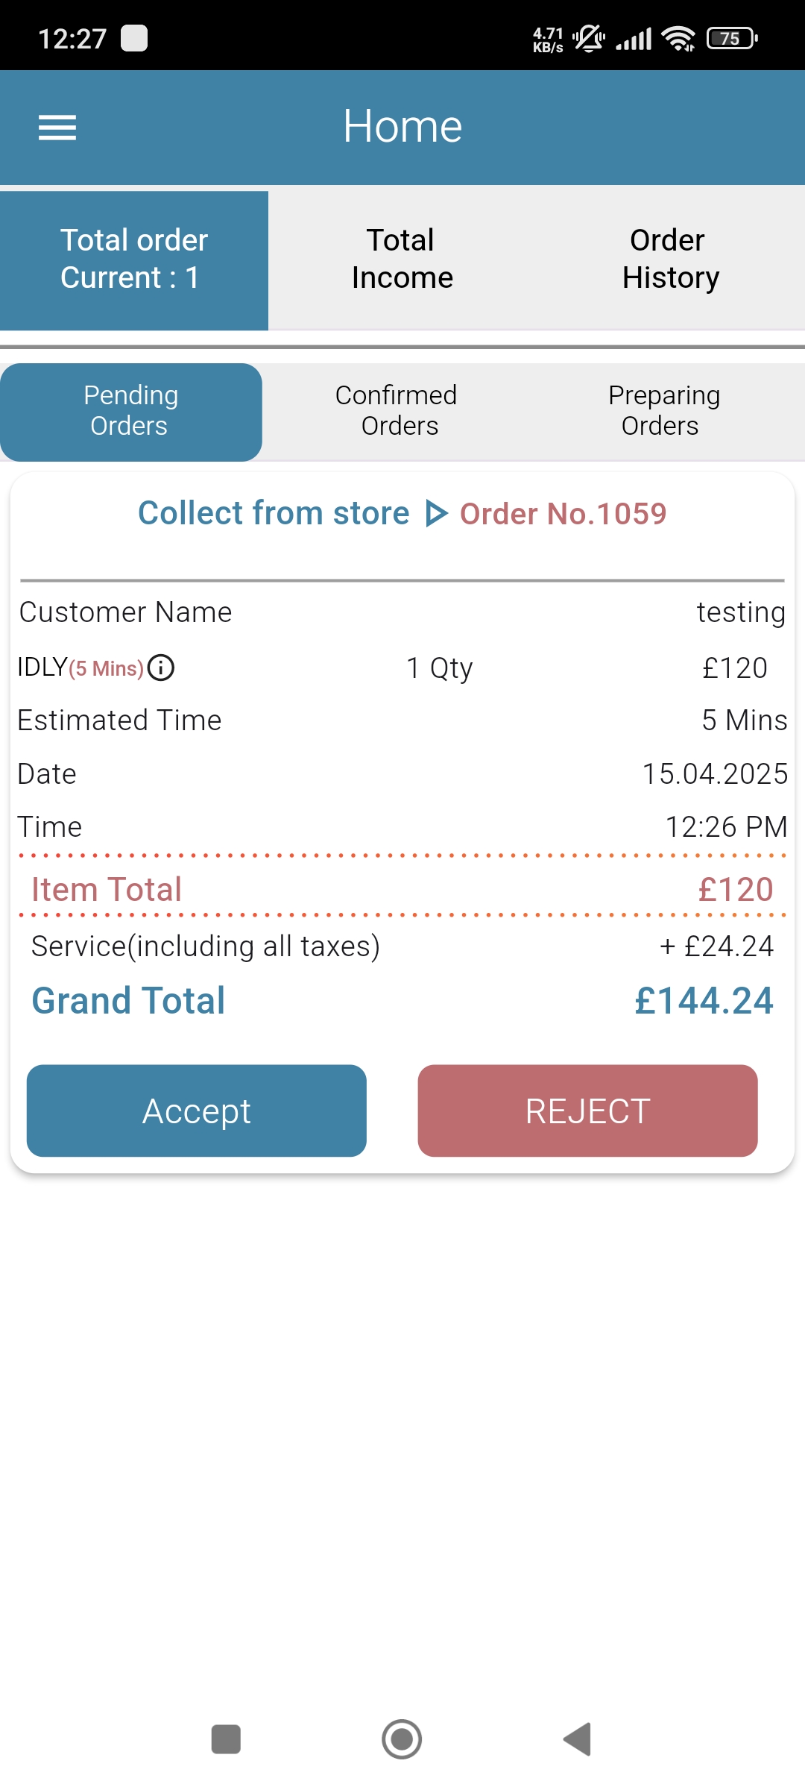Tap the Wi-Fi icon in status bar
805x1790 pixels.
(x=678, y=38)
